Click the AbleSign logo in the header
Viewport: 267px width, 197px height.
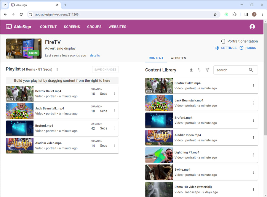tap(19, 27)
